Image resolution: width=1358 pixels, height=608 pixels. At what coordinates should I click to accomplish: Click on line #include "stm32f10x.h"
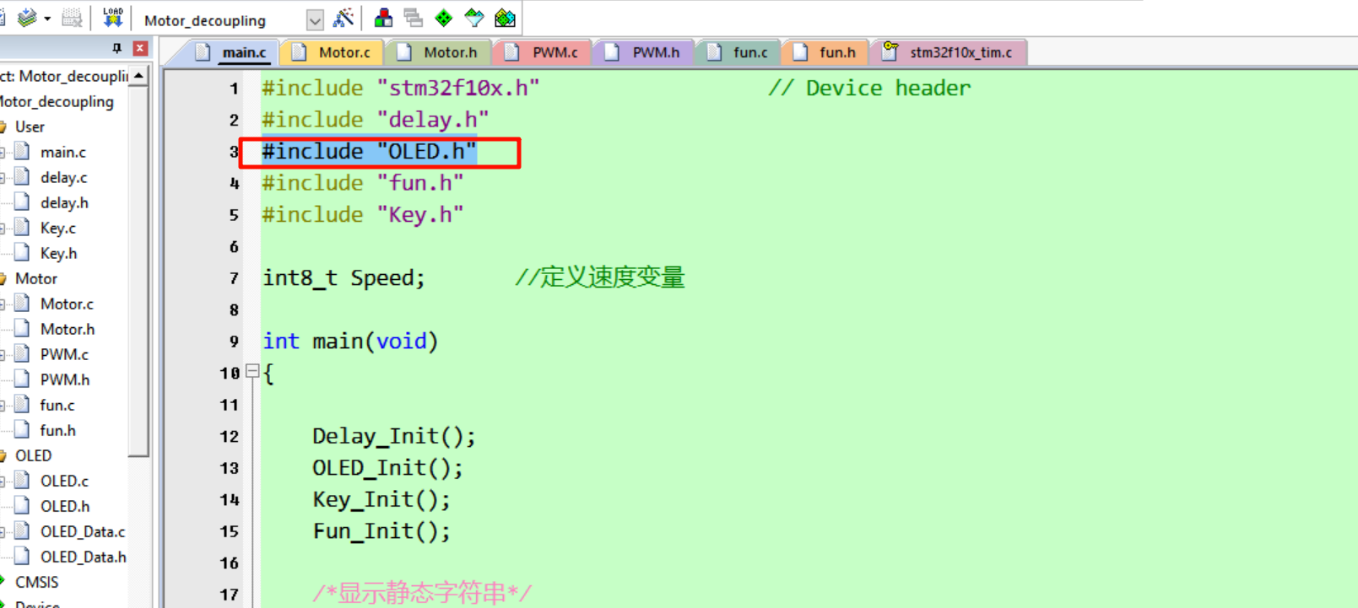(400, 88)
